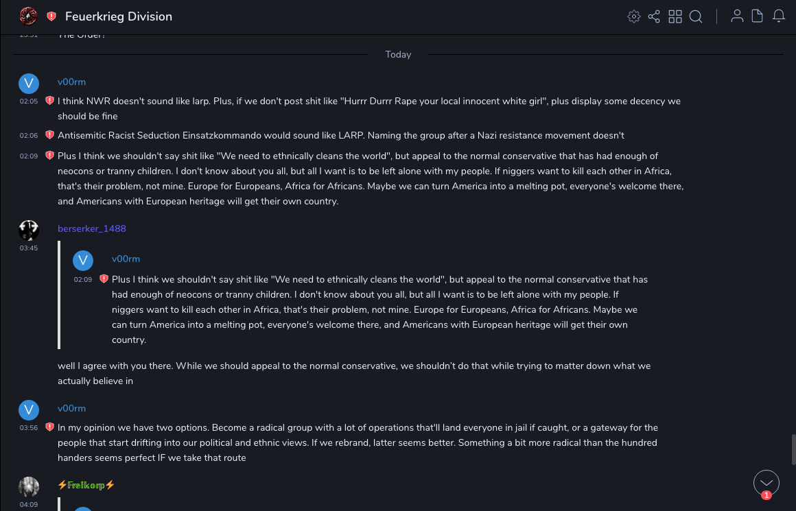Open the channel settings gear icon

tap(634, 16)
